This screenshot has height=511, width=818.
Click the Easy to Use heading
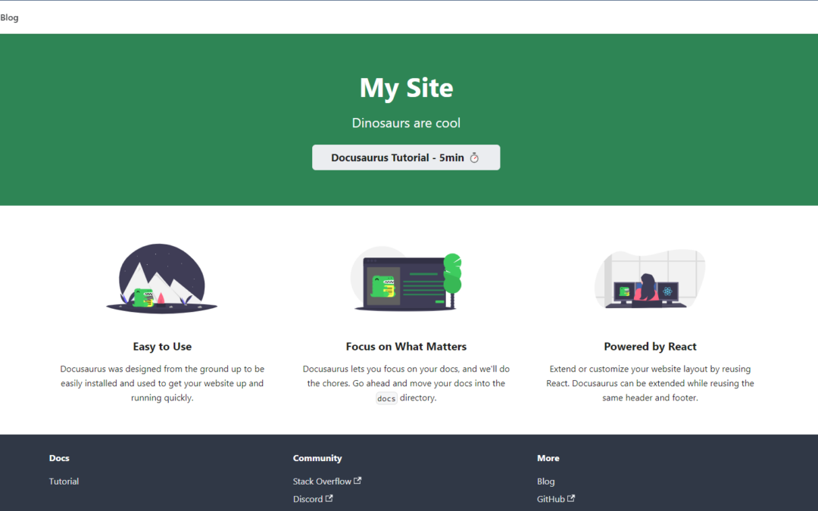[x=162, y=347]
